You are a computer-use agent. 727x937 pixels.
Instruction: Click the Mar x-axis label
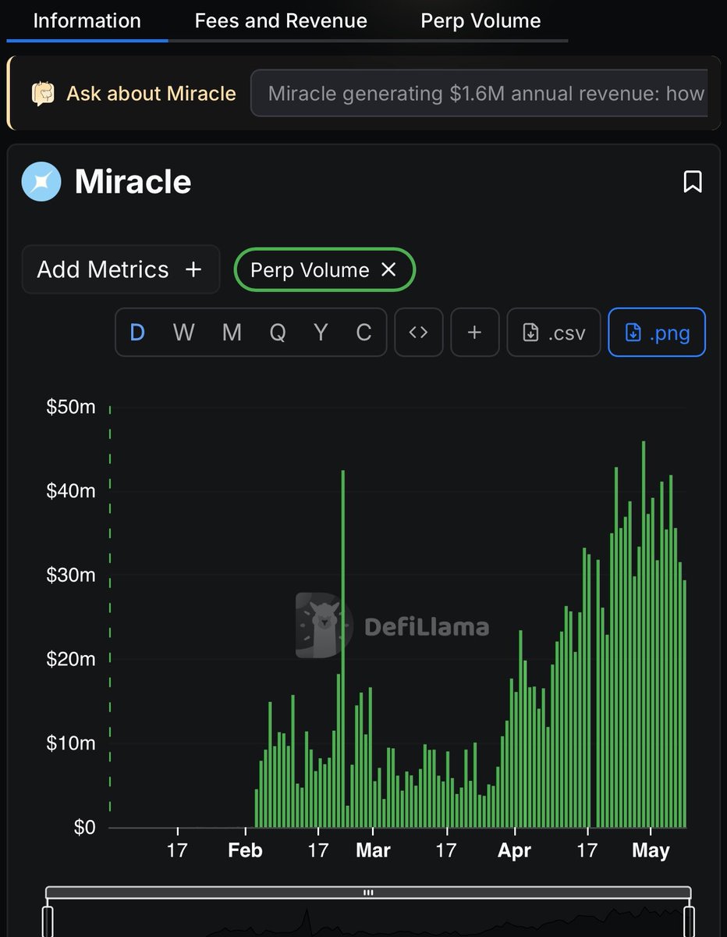pos(373,850)
